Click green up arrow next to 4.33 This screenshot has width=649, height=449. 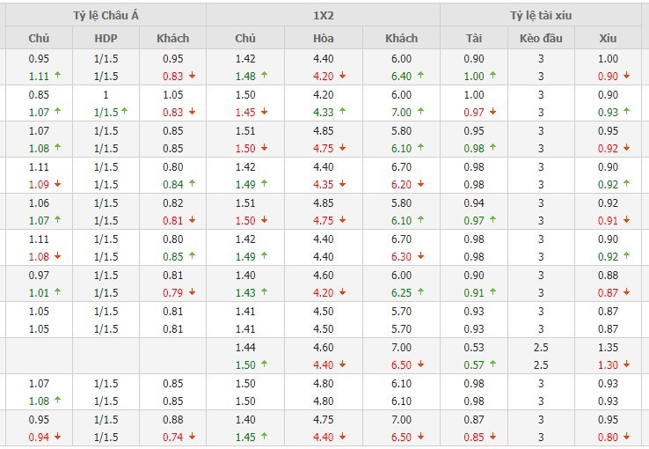[343, 112]
